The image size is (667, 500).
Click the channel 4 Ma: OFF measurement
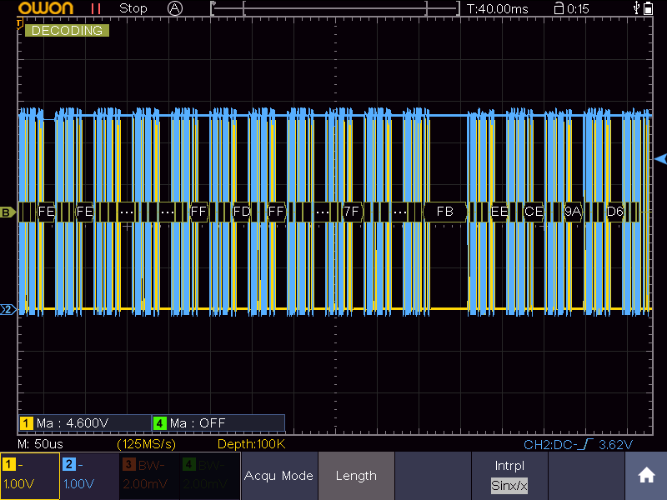pyautogui.click(x=218, y=423)
